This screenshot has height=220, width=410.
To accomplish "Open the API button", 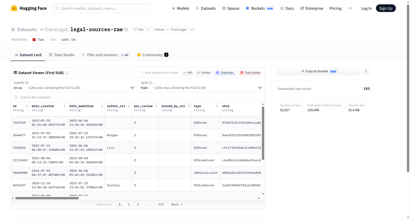I will [188, 73].
